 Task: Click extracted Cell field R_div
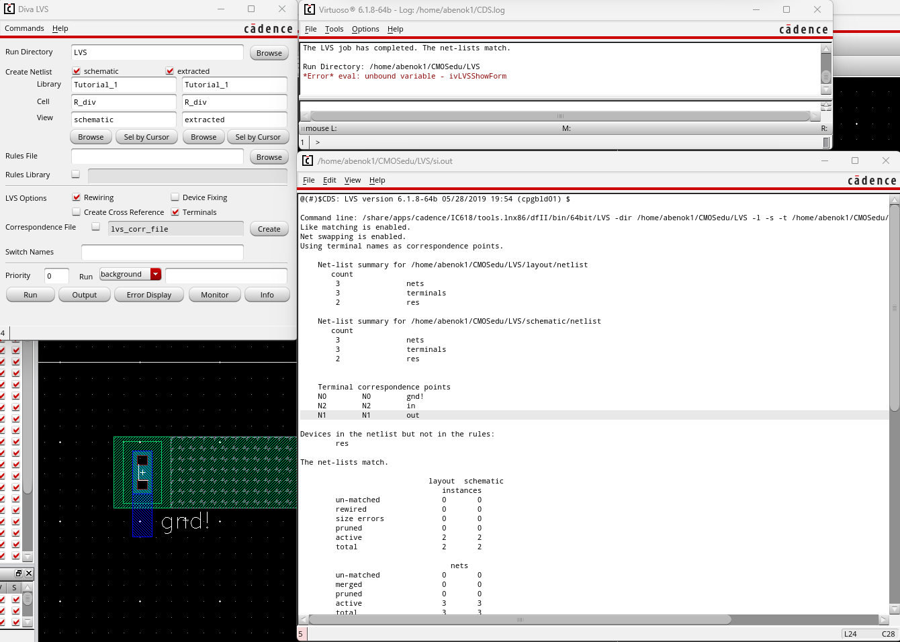coord(234,102)
